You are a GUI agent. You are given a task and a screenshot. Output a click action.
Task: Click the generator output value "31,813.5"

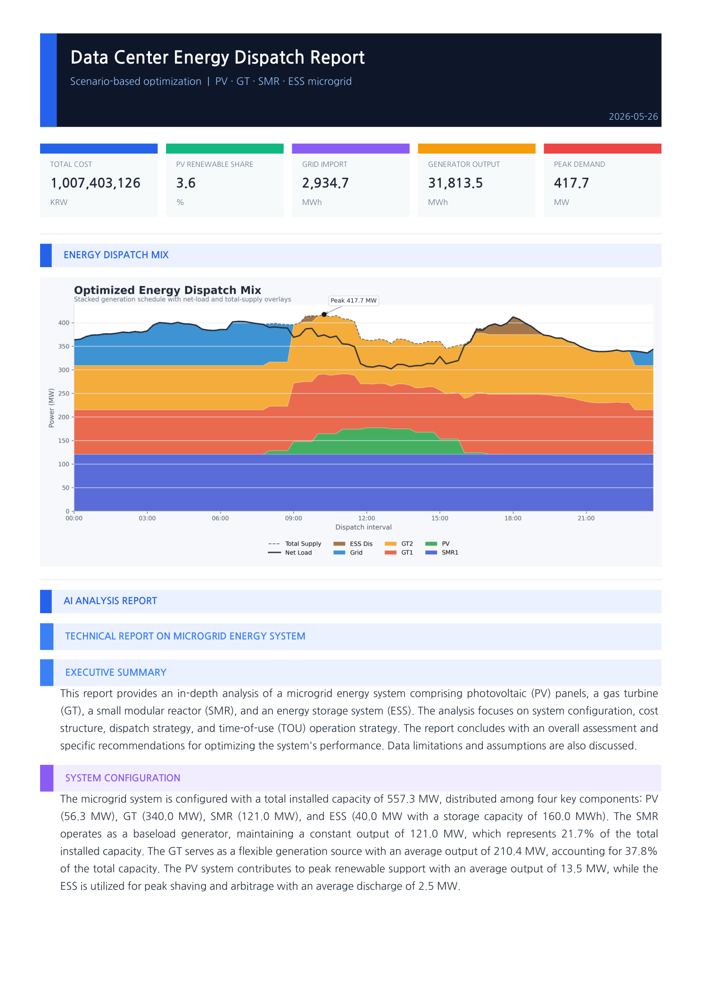pyautogui.click(x=455, y=183)
